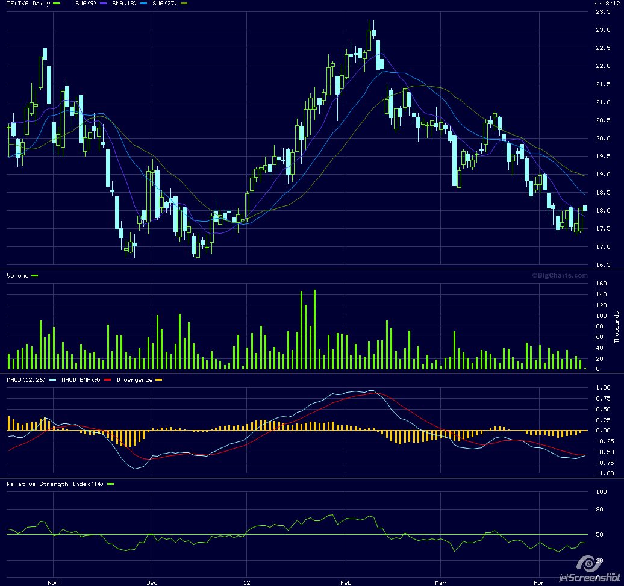Click the Nov marker on time axis
This screenshot has height=586, width=624.
[x=53, y=583]
